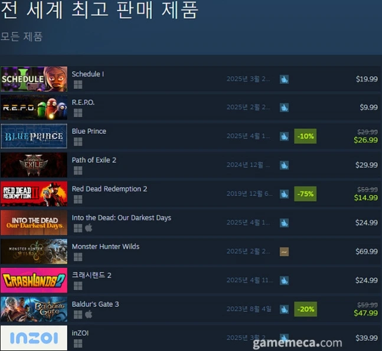Viewport: 382px width, 351px height.
Task: Select the inZOI logo thumbnail
Action: (34, 338)
